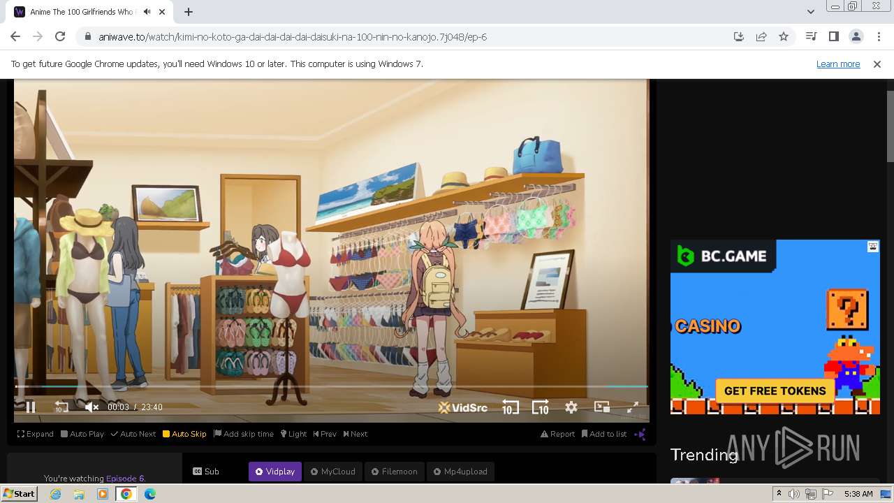
Task: Rewind 10 seconds with the left replay icon
Action: point(61,407)
